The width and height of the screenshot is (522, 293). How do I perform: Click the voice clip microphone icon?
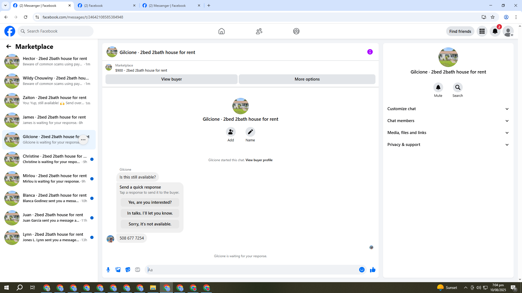click(x=108, y=270)
